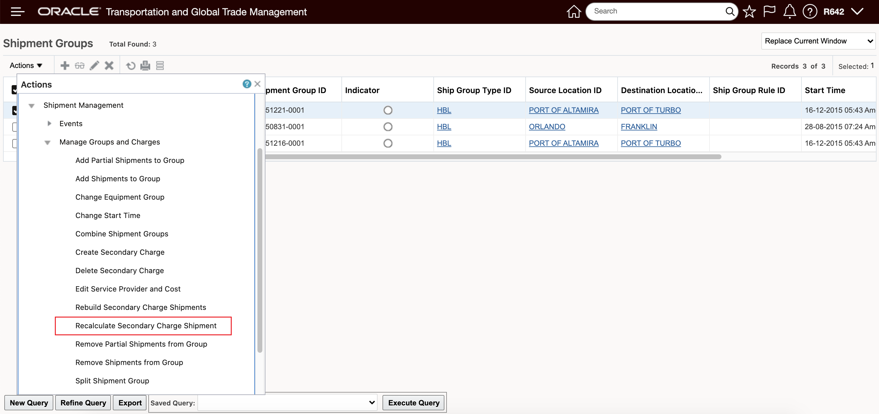This screenshot has height=414, width=879.
Task: Open the ORLANDO source location link
Action: pos(547,127)
